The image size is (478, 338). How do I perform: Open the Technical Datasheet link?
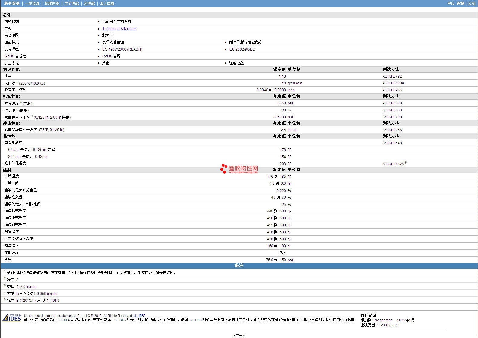click(119, 29)
